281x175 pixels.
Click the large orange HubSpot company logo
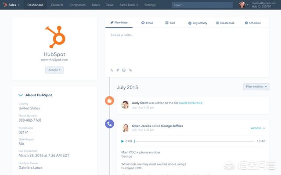pos(55,37)
